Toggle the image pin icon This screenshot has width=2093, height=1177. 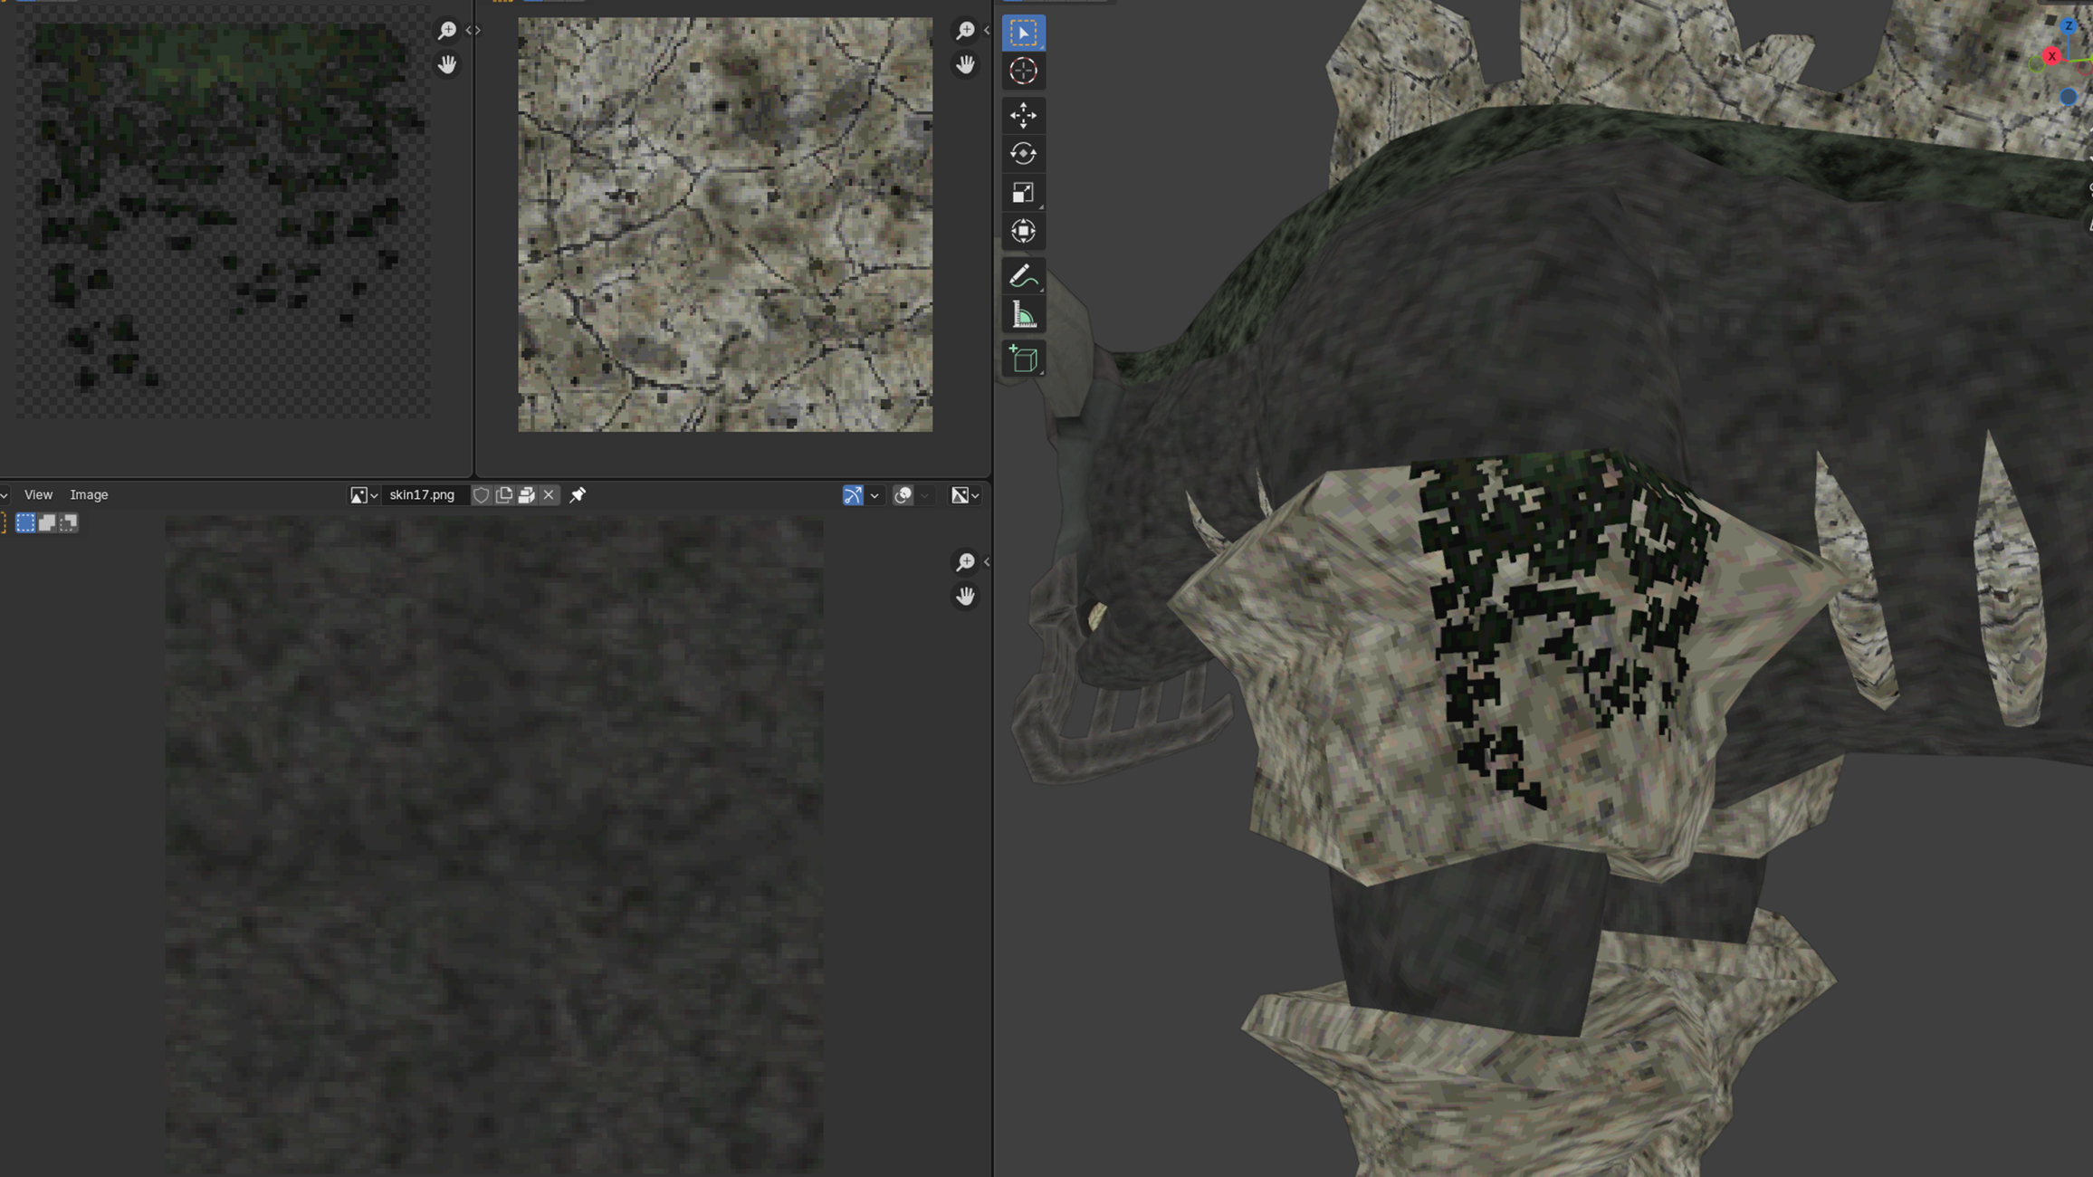pos(578,495)
